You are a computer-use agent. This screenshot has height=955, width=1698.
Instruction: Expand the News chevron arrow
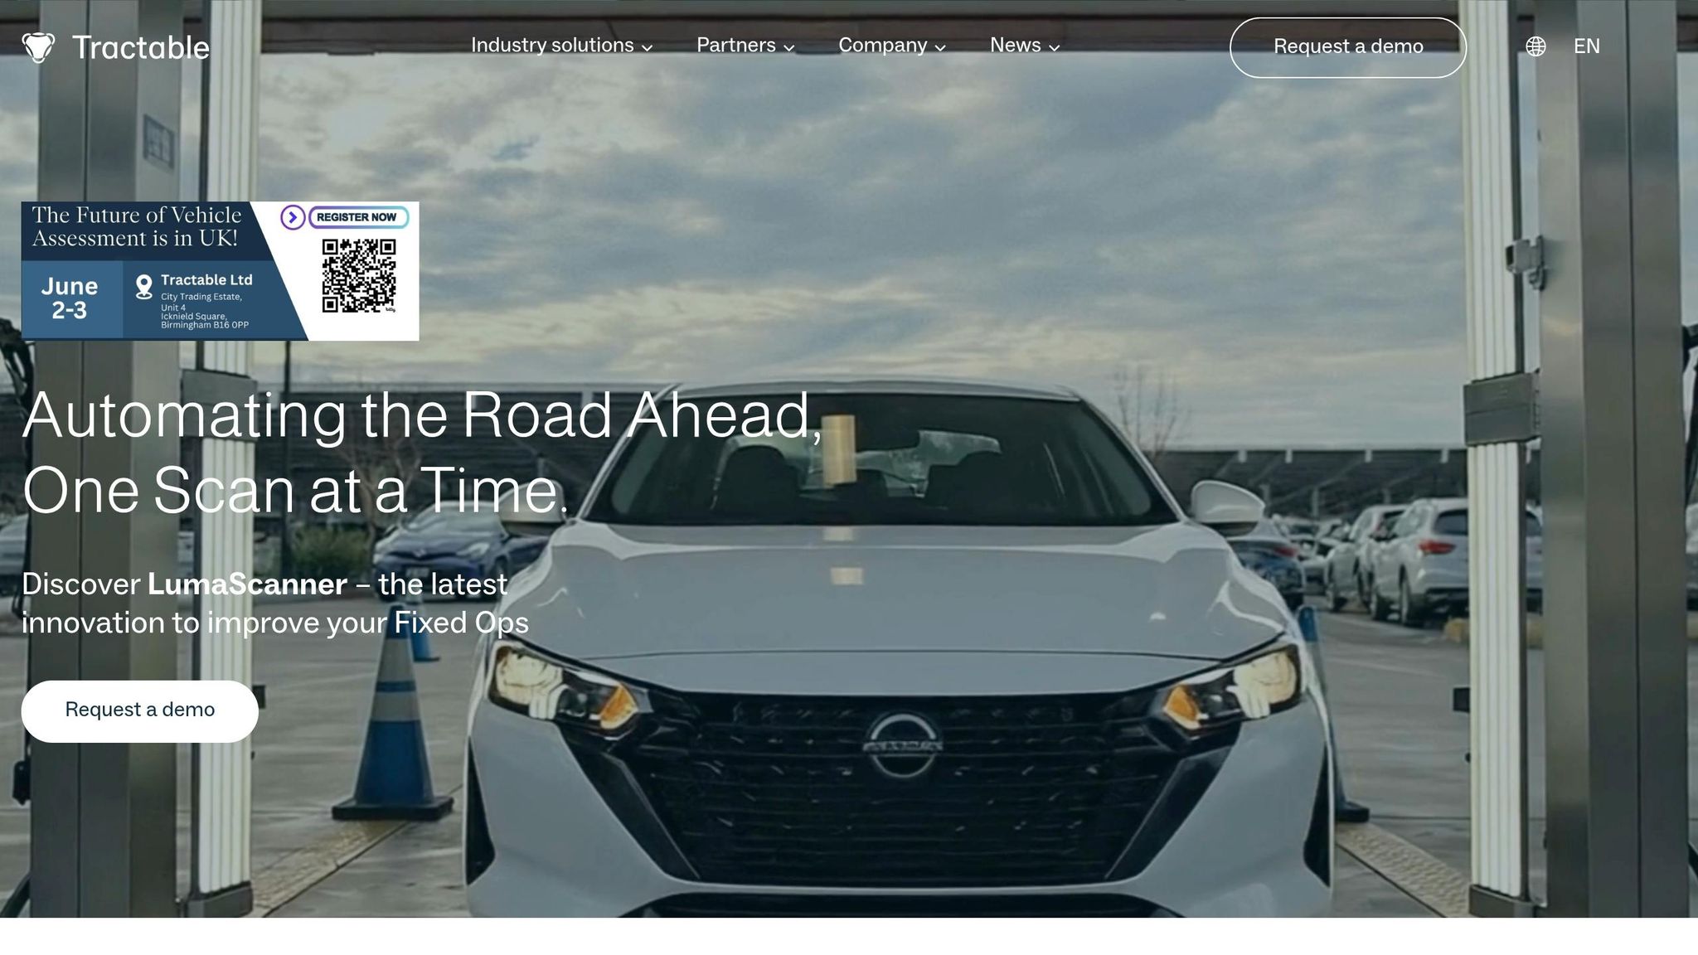click(1055, 48)
